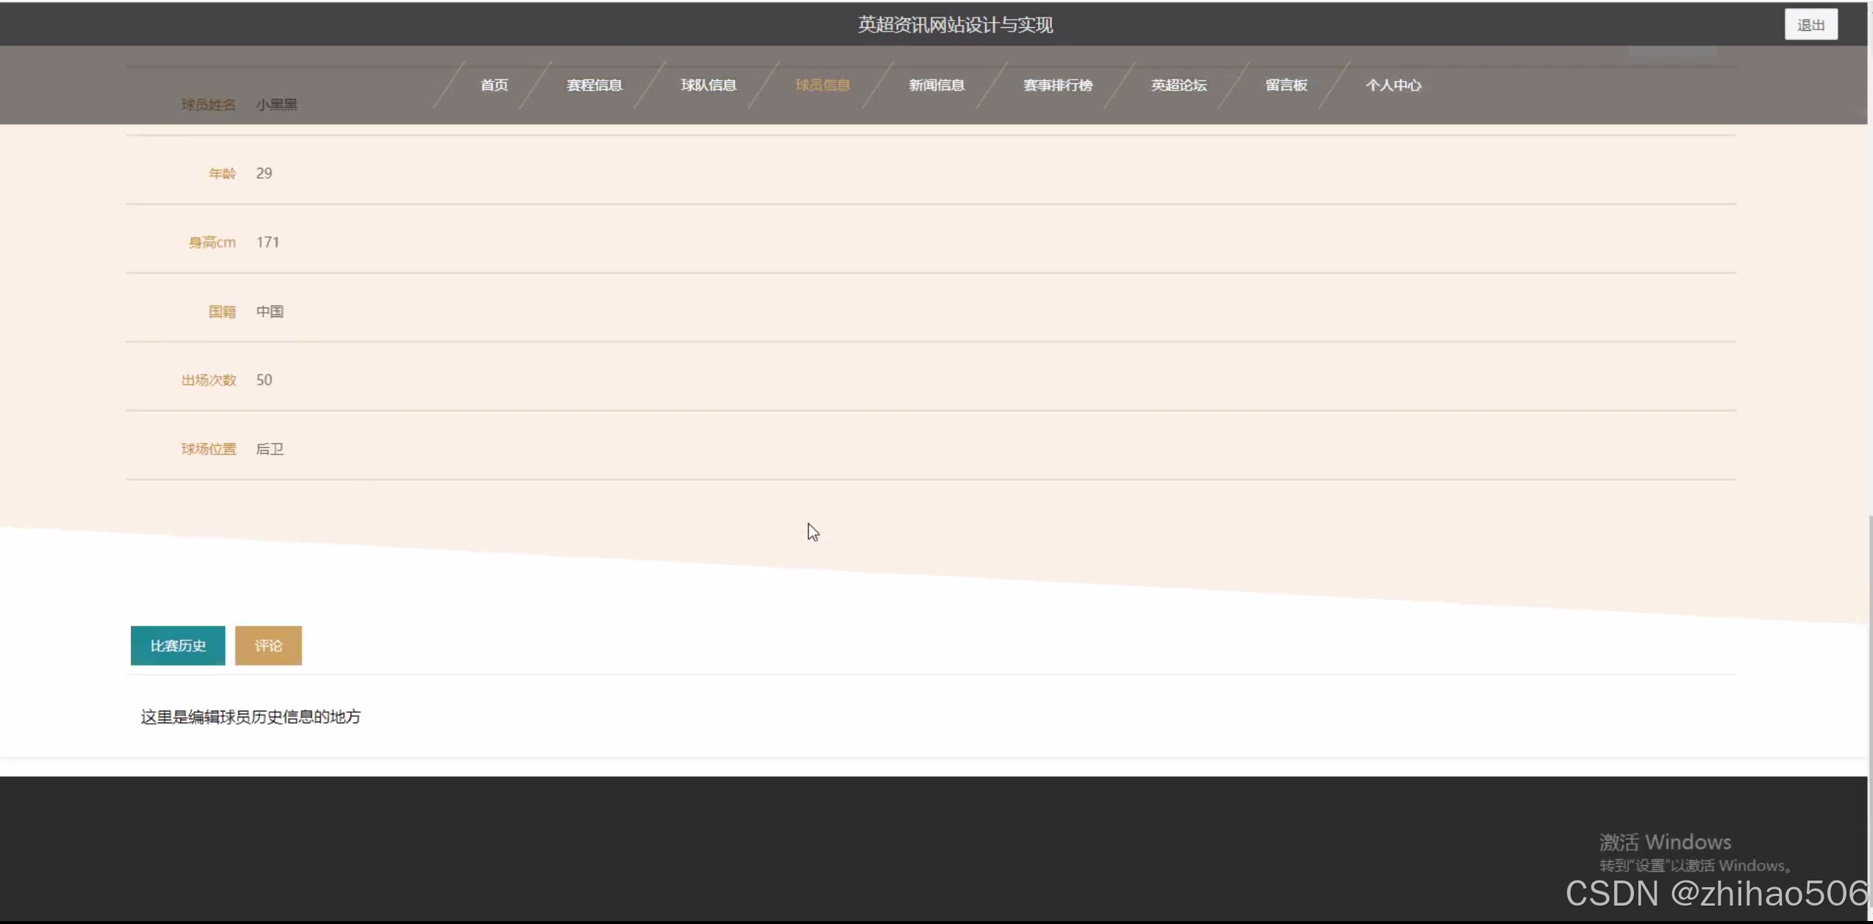Click the height value 171
Image resolution: width=1873 pixels, height=924 pixels.
tap(267, 242)
